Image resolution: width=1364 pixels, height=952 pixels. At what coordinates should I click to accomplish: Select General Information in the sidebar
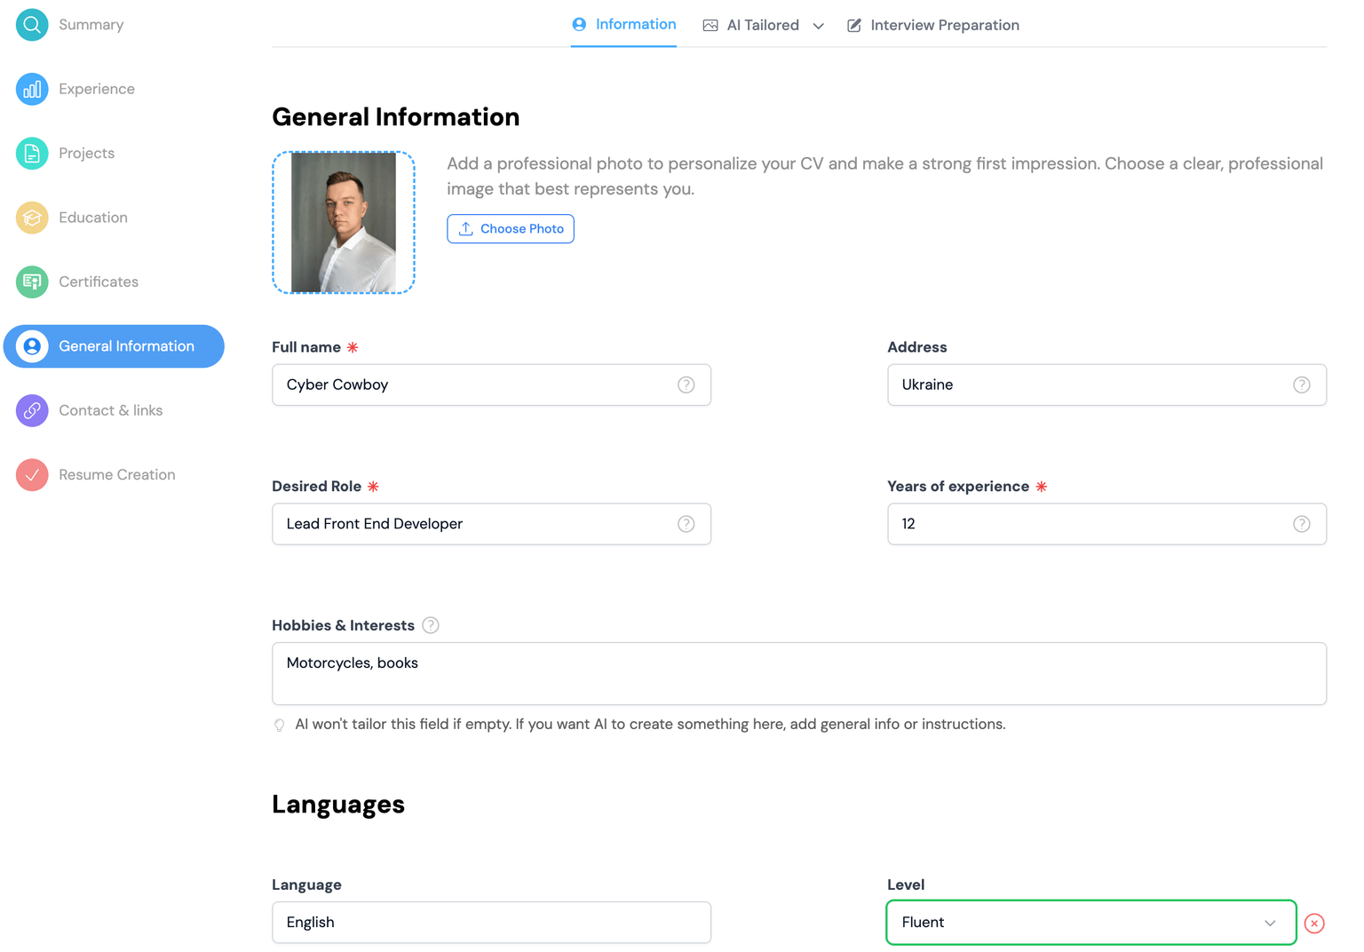[x=114, y=346]
